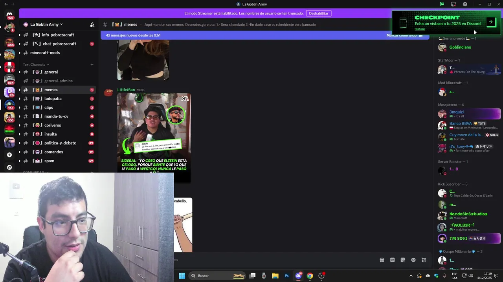Open the general channel
503x282 pixels.
pos(59,72)
